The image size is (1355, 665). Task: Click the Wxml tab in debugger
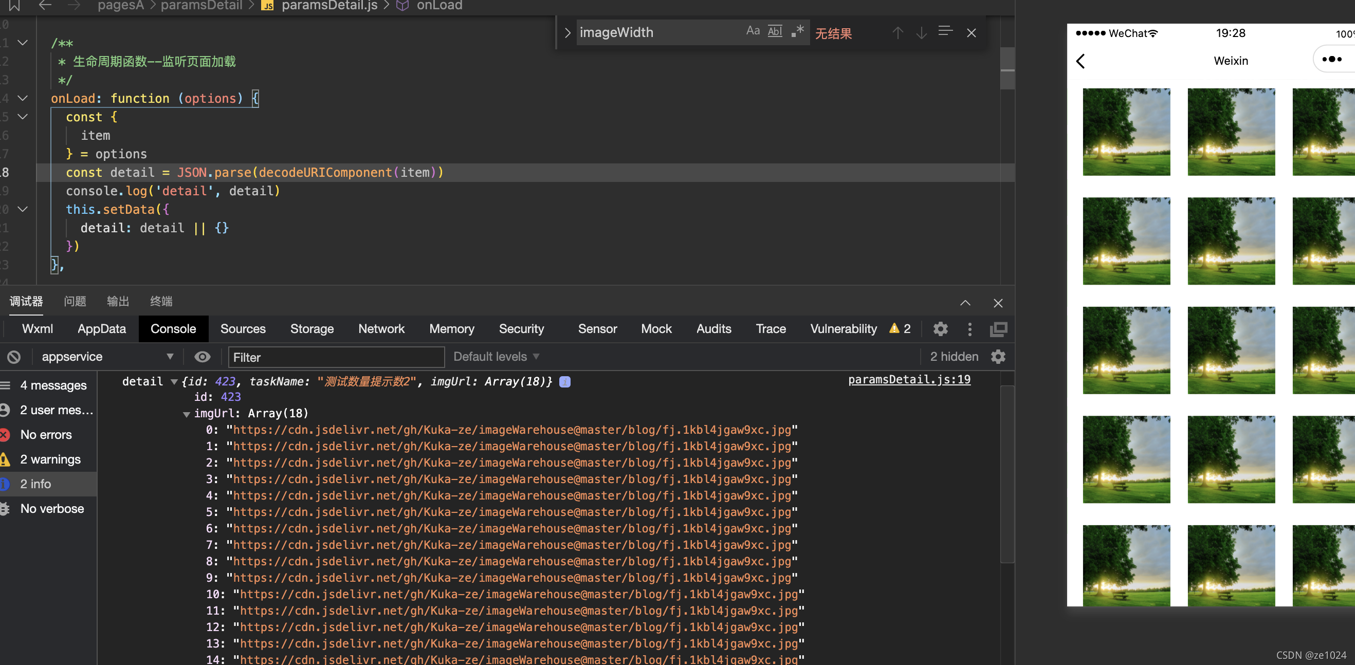pyautogui.click(x=36, y=329)
